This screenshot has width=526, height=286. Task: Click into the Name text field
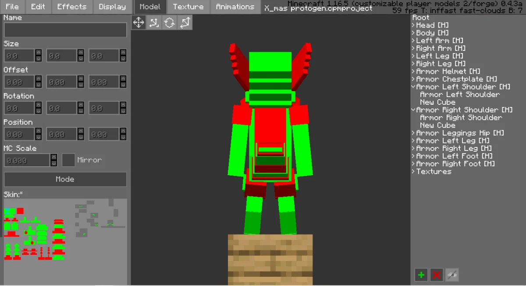tap(65, 30)
